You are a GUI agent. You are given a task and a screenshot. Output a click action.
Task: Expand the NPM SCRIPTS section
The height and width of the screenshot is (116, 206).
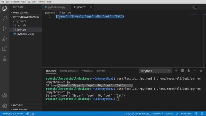[20, 110]
